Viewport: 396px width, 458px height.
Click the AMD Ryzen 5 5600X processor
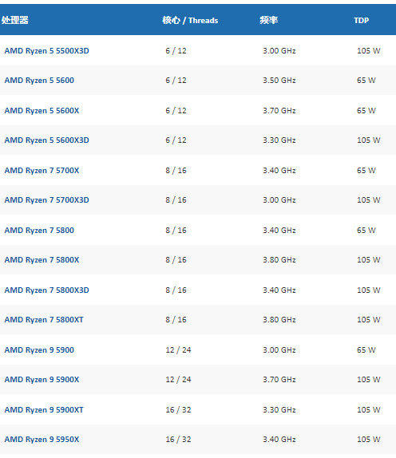[x=42, y=111]
